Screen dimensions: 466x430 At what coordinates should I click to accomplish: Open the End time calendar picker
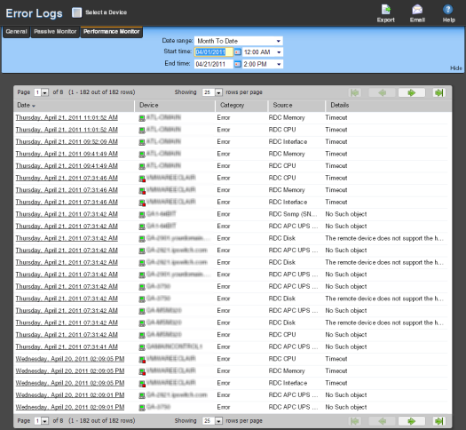pyautogui.click(x=237, y=64)
